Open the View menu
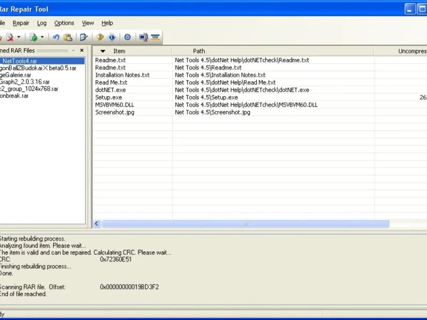 pyautogui.click(x=88, y=23)
